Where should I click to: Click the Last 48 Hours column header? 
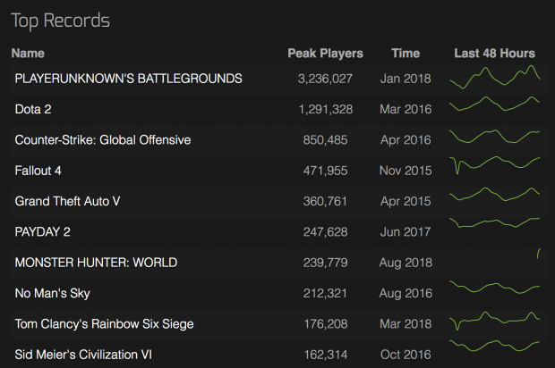[x=494, y=54]
